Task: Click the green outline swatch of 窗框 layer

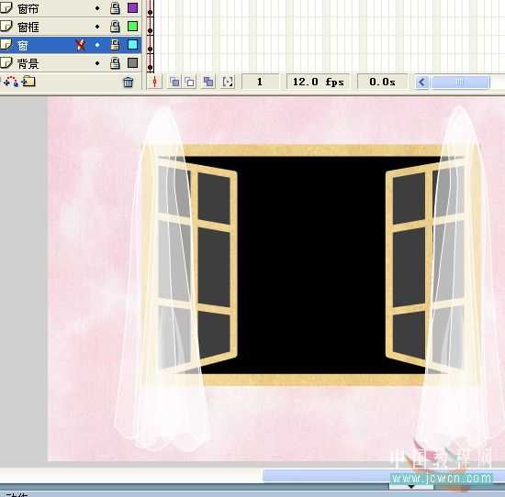Action: (133, 26)
